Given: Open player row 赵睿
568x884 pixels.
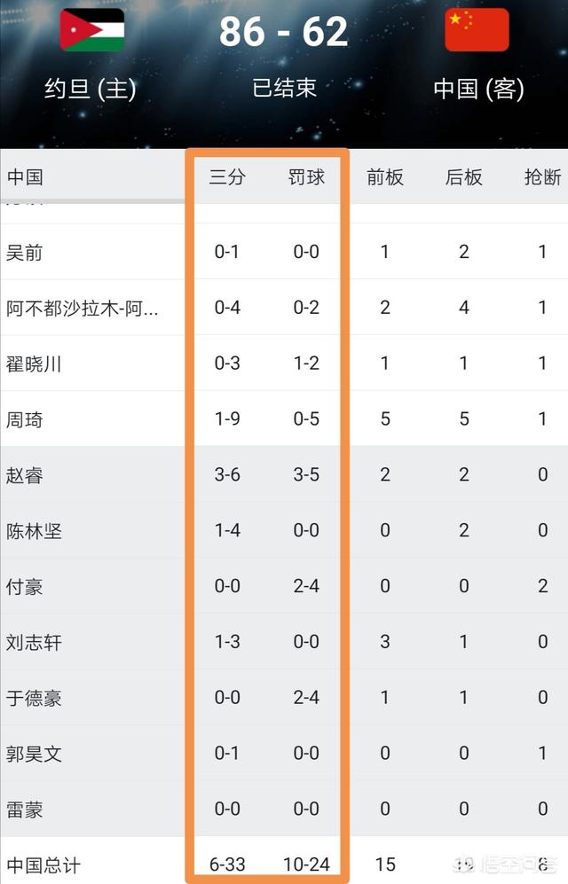Looking at the screenshot, I should pos(284,474).
